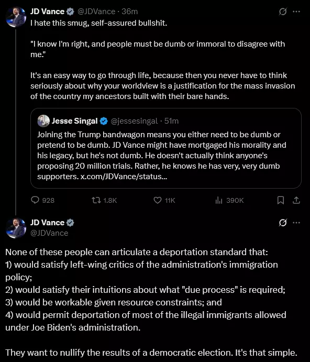Image resolution: width=310 pixels, height=362 pixels.
Task: Bookmark the first JD Vance tweet
Action: click(x=281, y=200)
